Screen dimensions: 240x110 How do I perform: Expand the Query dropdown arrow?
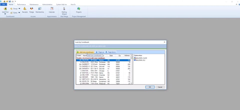(19, 13)
